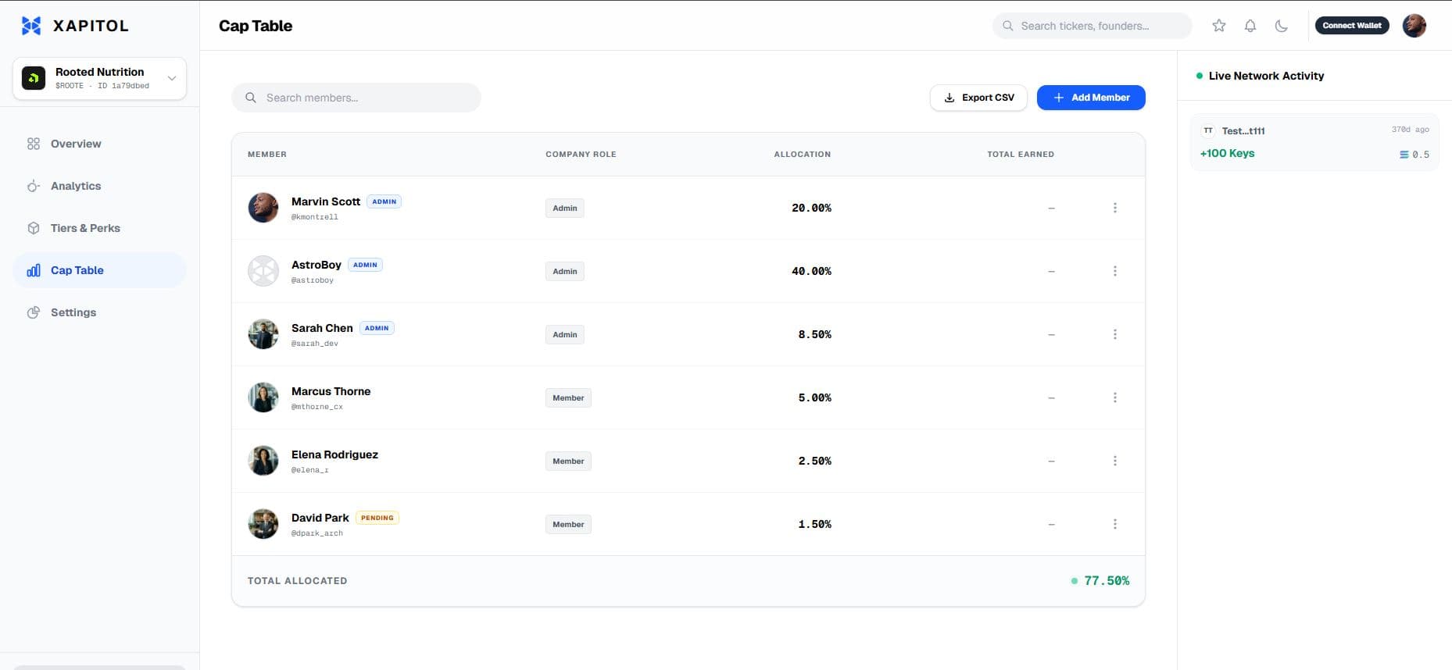Open Tiers & Perks page

point(99,228)
